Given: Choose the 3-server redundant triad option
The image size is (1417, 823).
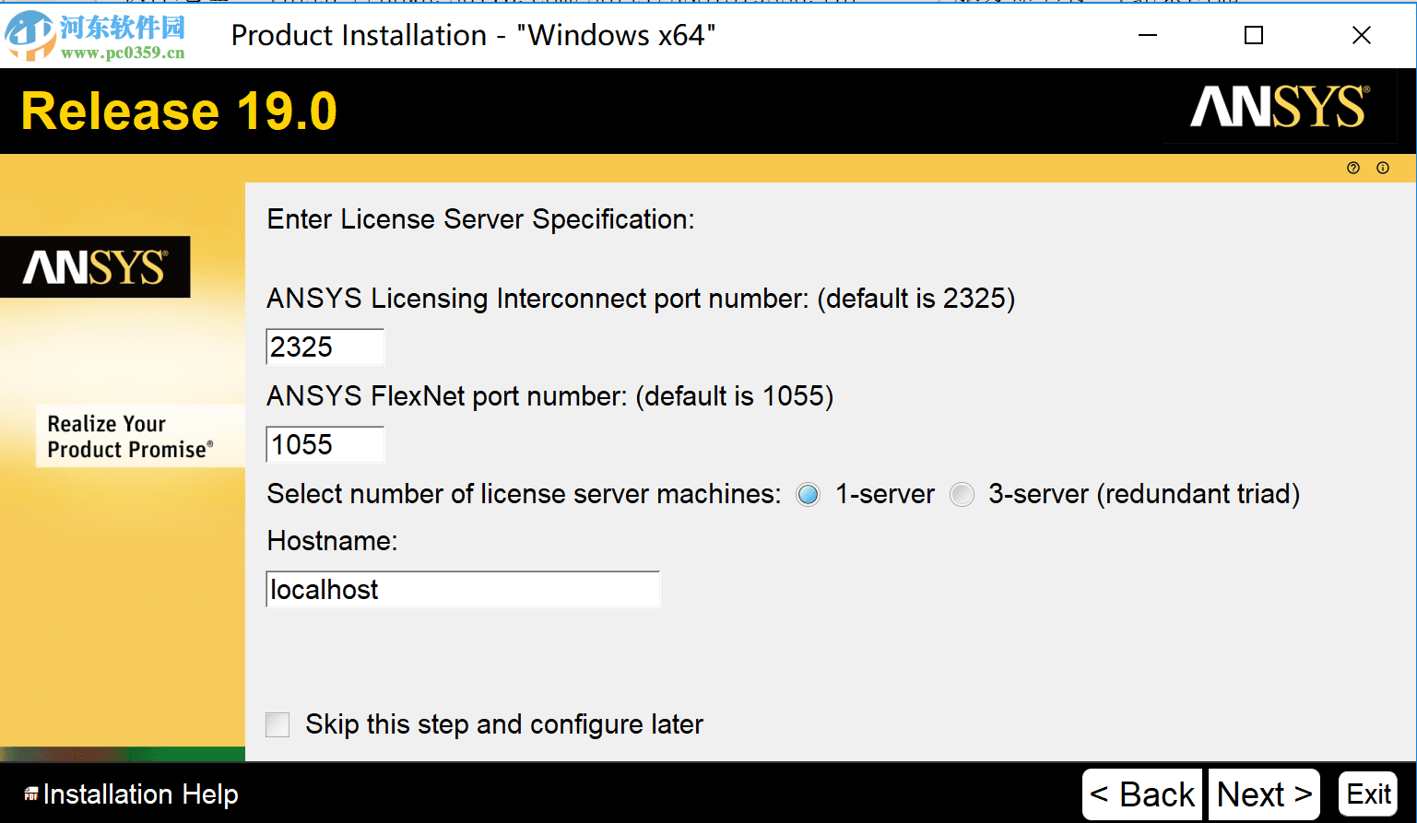Looking at the screenshot, I should tap(962, 495).
